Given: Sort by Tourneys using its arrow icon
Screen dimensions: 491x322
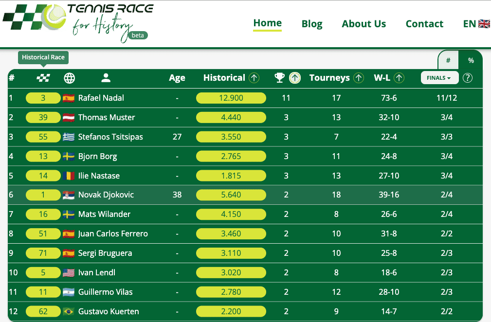Looking at the screenshot, I should point(359,78).
